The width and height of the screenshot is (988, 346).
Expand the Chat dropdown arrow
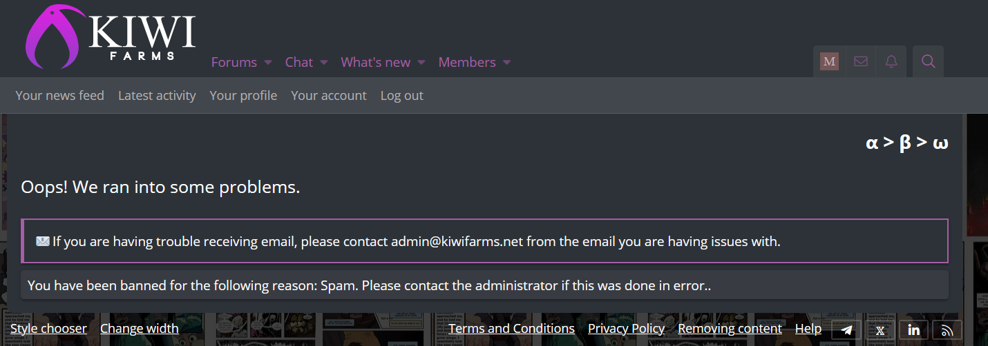tap(323, 63)
